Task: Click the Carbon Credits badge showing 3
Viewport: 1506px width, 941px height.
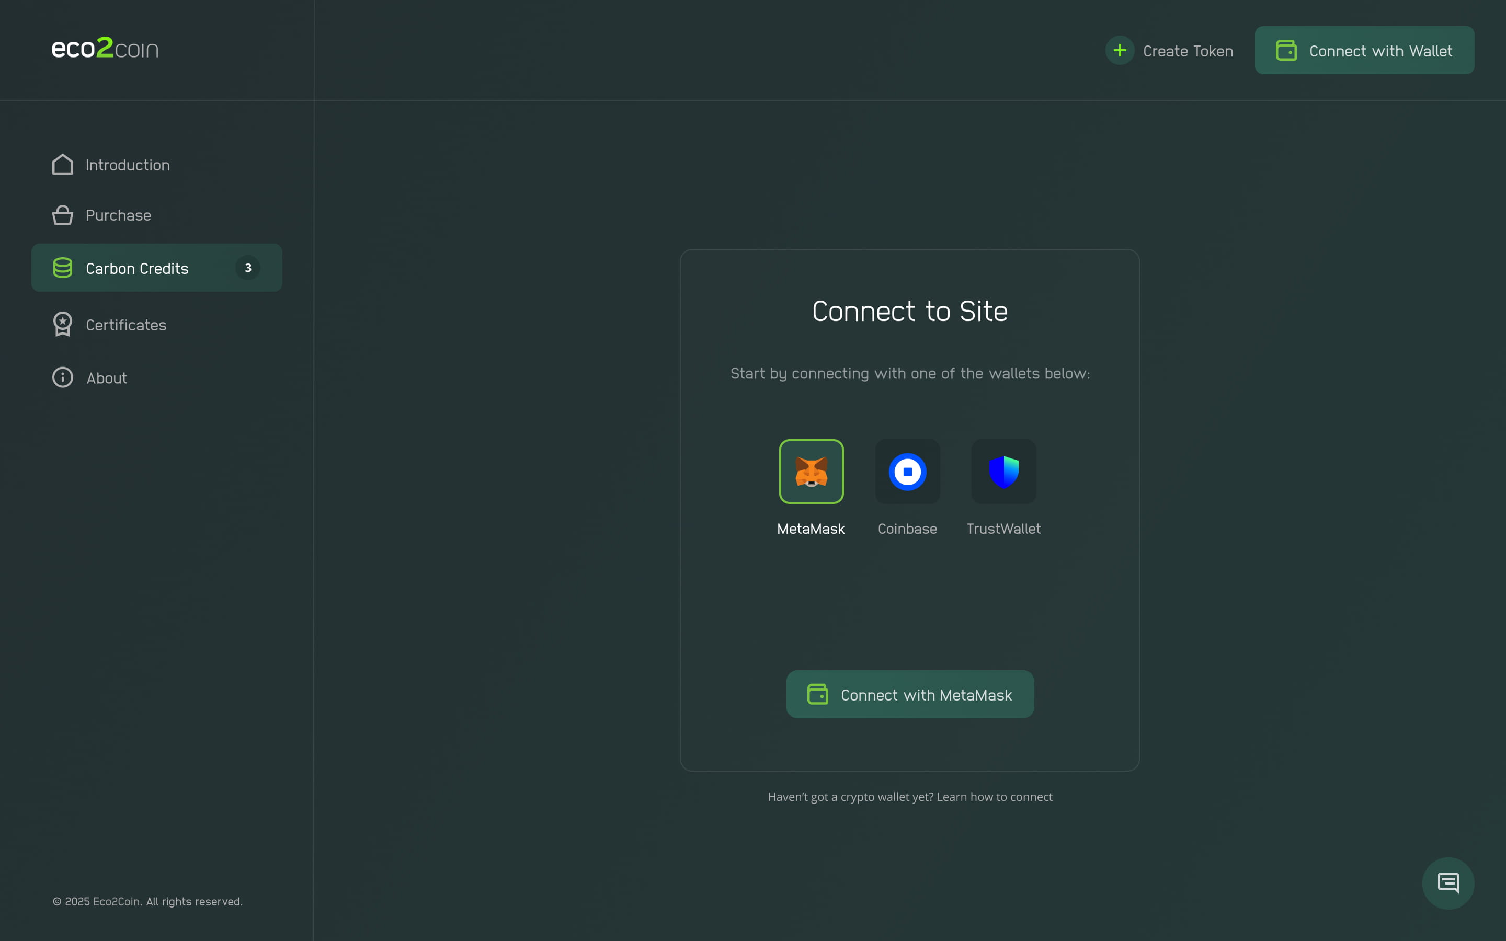Action: click(x=248, y=268)
